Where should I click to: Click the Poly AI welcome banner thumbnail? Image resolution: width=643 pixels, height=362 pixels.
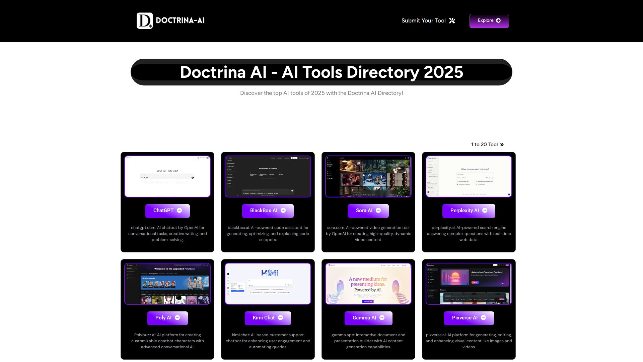coord(167,283)
